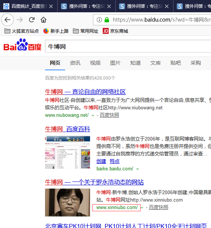Select the 资讯 search category
Screen dimensions: 211x228
pos(75,63)
